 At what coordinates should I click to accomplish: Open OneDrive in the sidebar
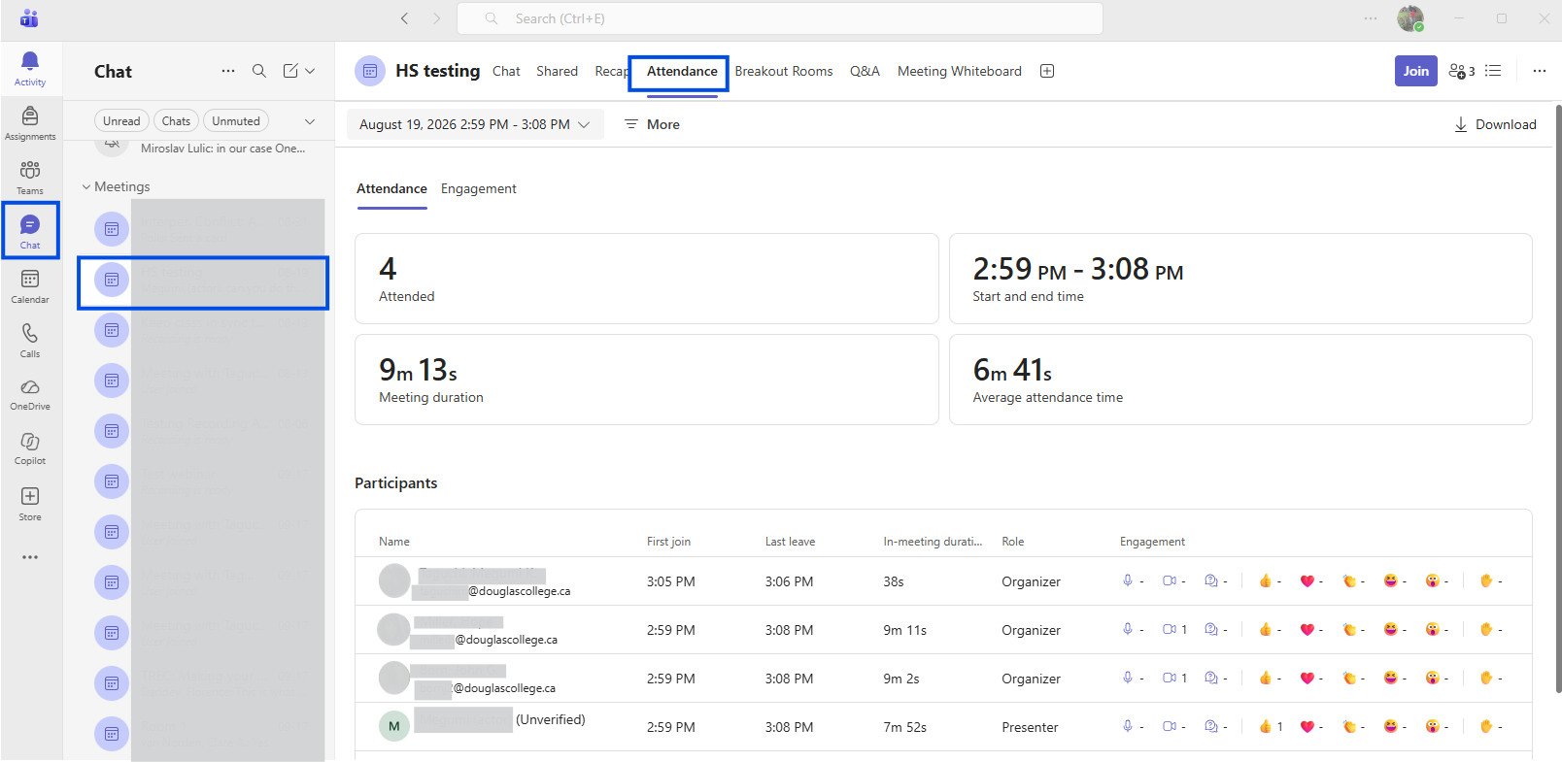click(30, 394)
